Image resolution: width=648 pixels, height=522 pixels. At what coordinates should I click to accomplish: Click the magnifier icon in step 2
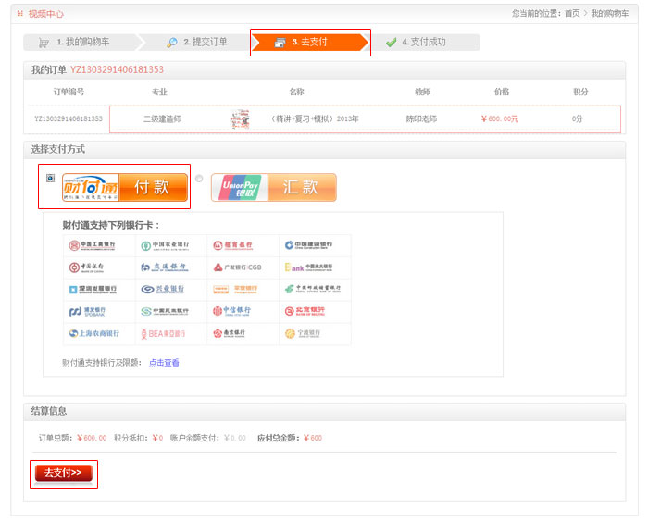(x=172, y=43)
